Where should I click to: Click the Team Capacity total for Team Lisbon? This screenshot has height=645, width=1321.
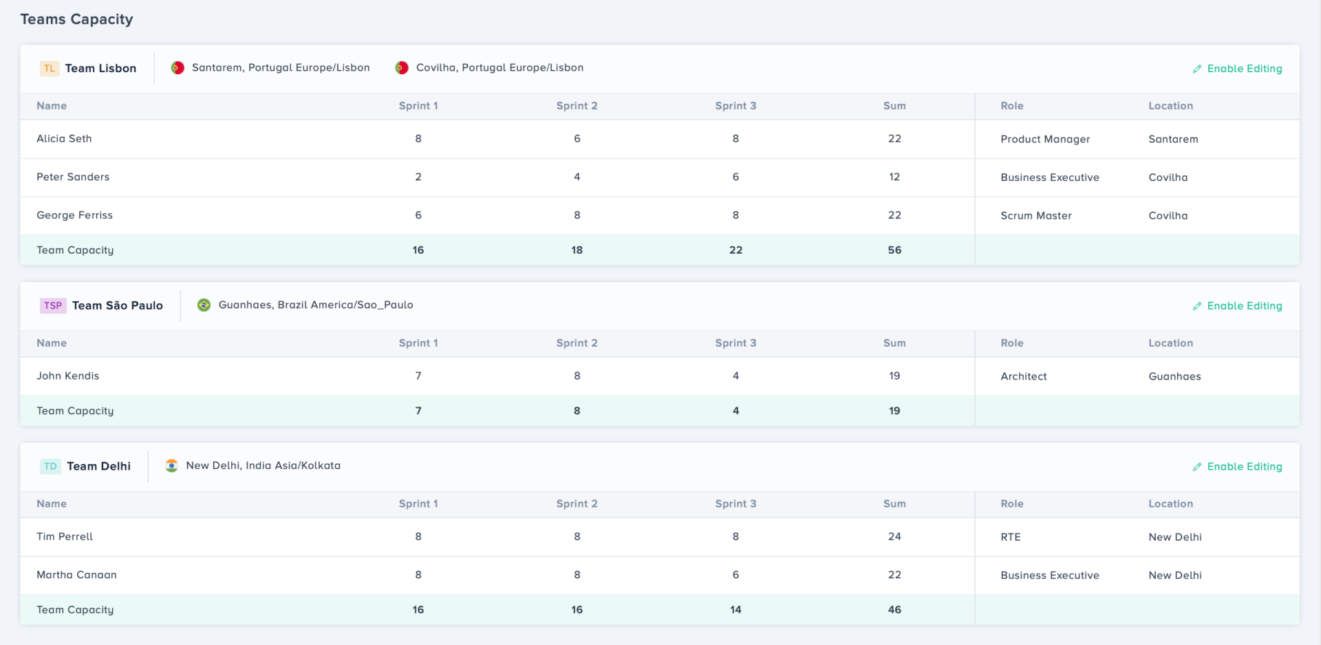(x=894, y=250)
